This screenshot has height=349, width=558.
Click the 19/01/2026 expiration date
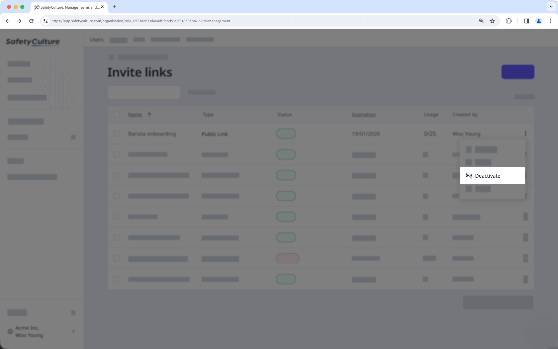click(x=366, y=134)
